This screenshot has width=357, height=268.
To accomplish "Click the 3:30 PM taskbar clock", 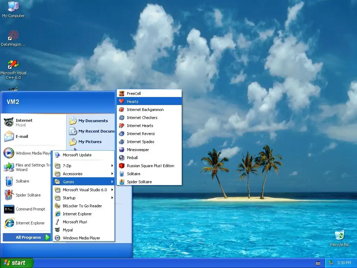I will pos(344,263).
